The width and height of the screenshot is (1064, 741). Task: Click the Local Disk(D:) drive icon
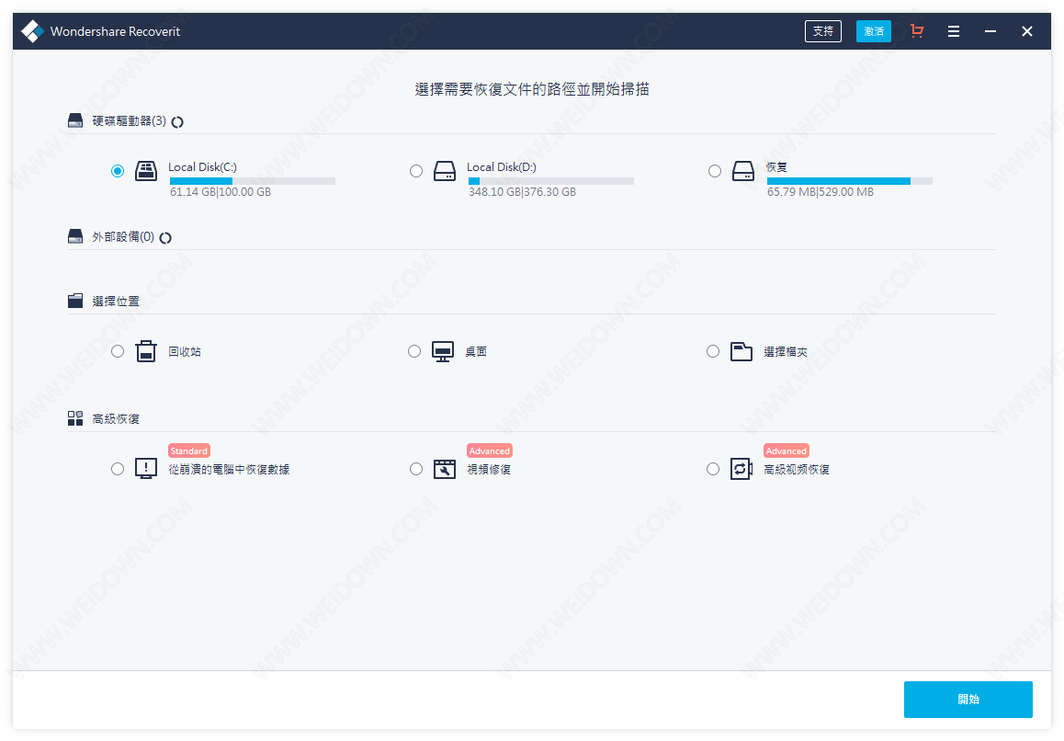tap(445, 171)
